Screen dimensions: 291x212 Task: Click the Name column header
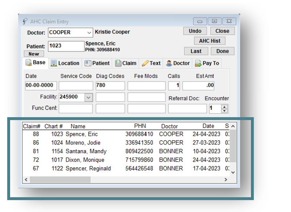click(78, 126)
